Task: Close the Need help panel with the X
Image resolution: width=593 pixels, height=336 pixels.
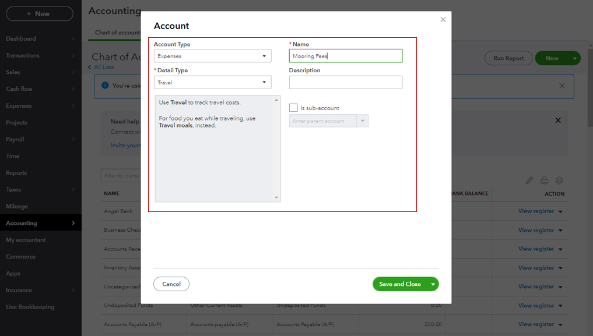Action: click(x=558, y=121)
